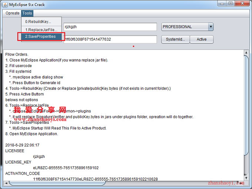
Task: Click the ACTIVATION_CODE label
Action: (x=23, y=173)
